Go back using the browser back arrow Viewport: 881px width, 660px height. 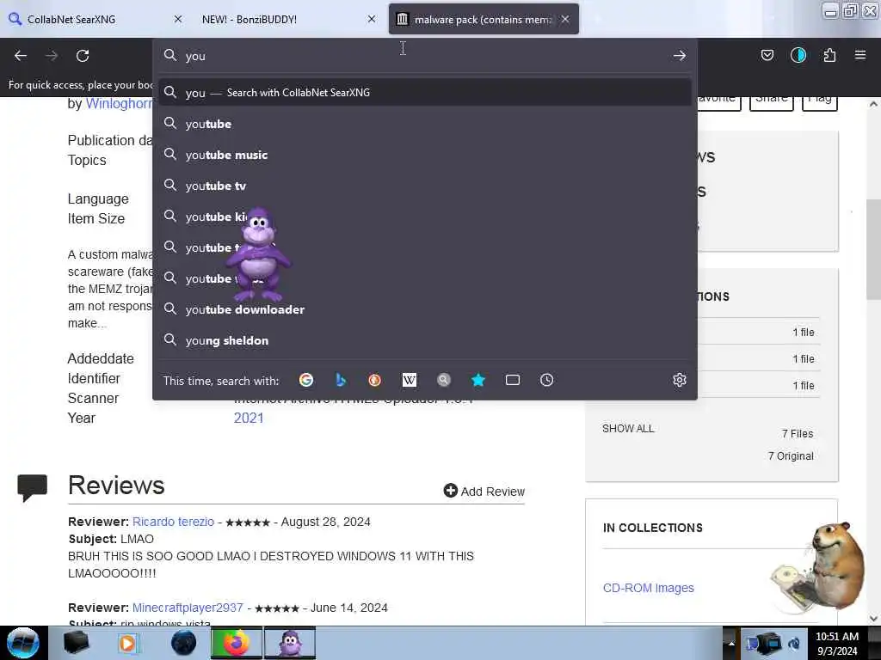[x=21, y=56]
